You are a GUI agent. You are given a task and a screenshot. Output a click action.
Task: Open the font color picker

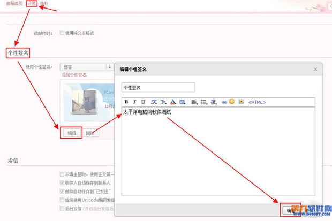click(x=173, y=102)
